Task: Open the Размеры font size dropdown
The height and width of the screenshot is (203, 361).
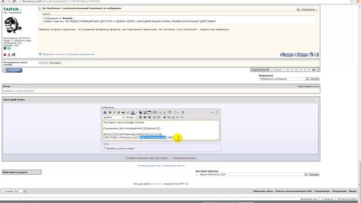Action: coord(131,117)
